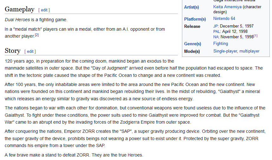Follow the Genre(s) infobox label link
Screen dimensions: 272x160
click(192, 44)
